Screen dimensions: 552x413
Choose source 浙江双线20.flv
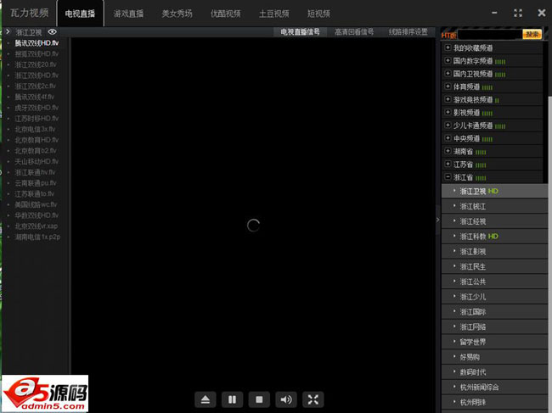click(x=36, y=64)
